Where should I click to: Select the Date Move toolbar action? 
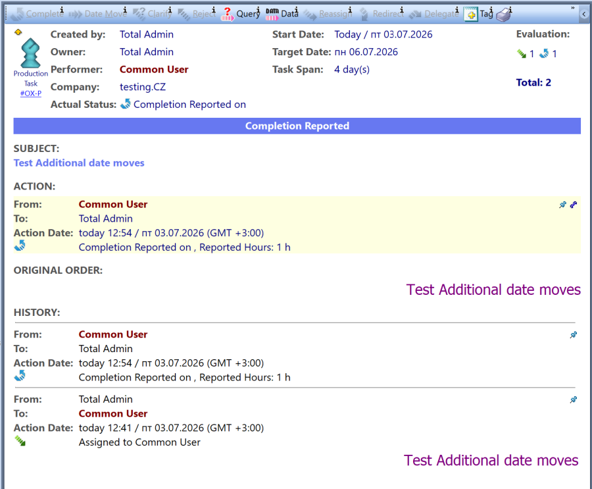(98, 14)
